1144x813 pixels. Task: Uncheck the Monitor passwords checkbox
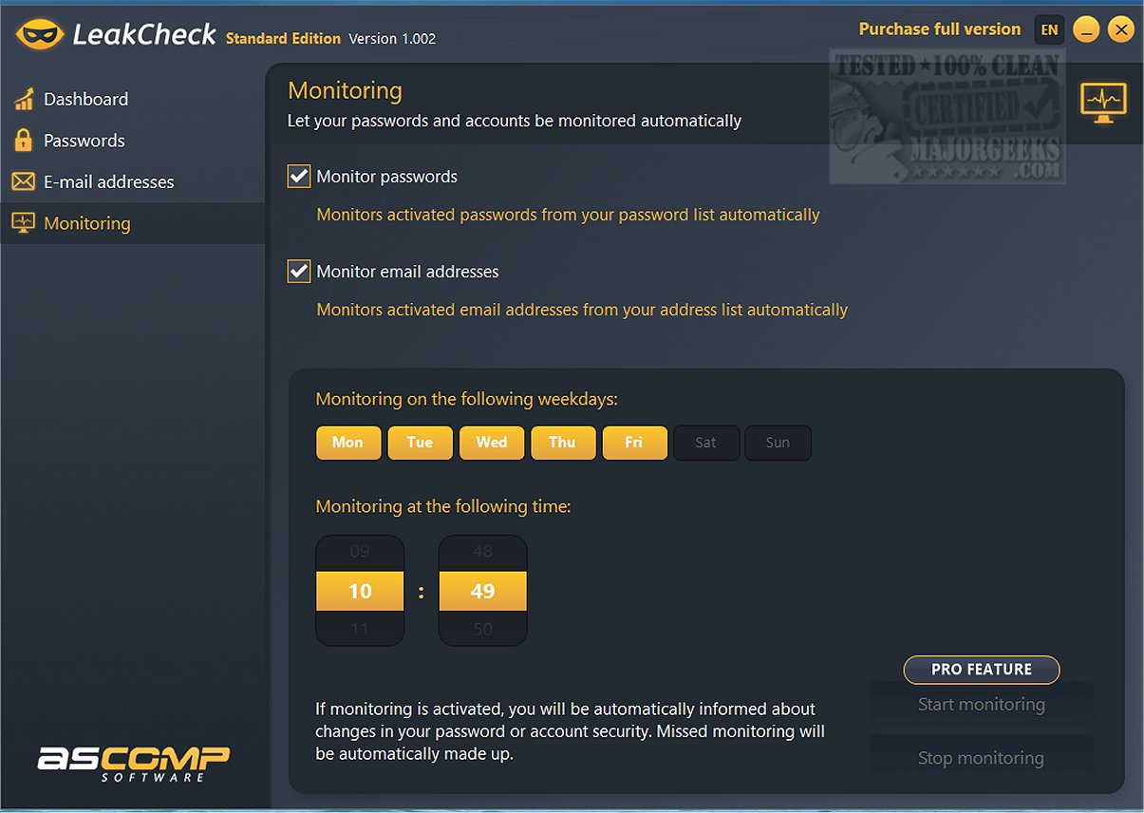tap(299, 177)
